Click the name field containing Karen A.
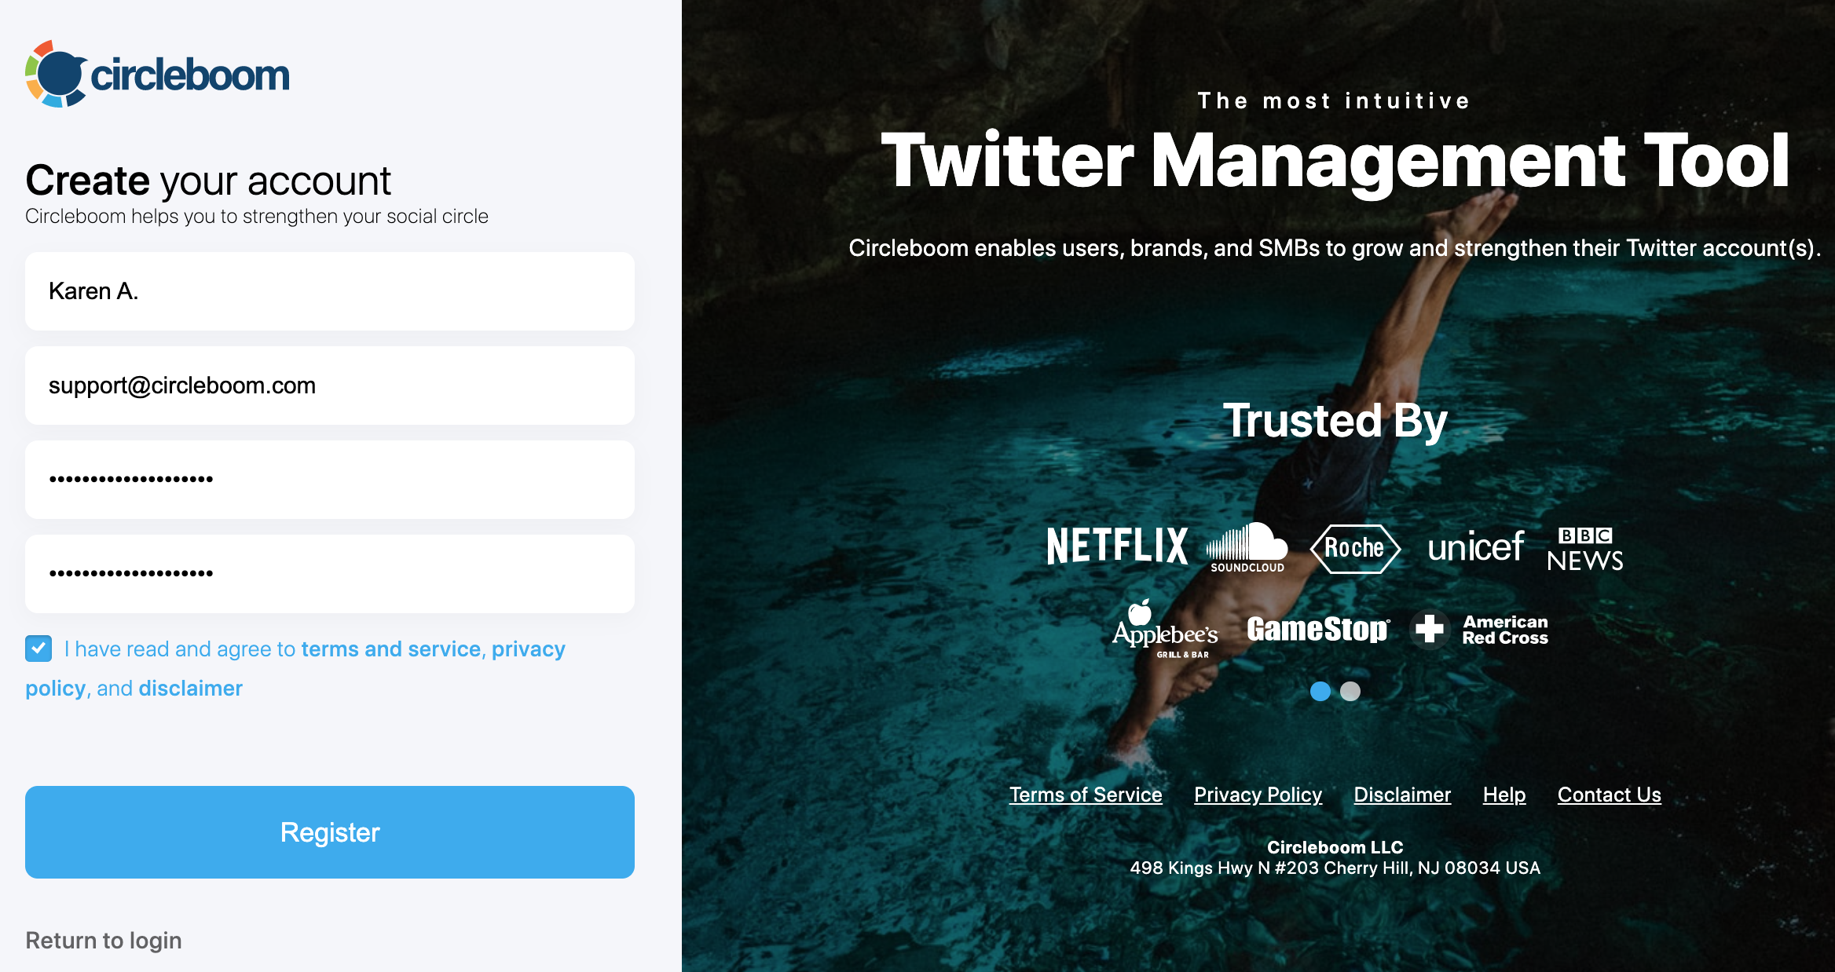 330,291
